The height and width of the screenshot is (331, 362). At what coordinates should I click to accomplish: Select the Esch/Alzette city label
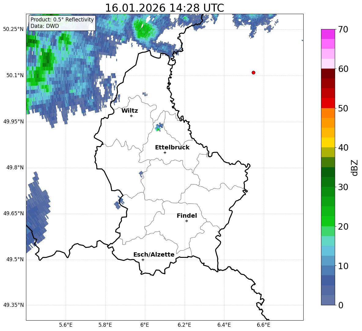(x=154, y=254)
